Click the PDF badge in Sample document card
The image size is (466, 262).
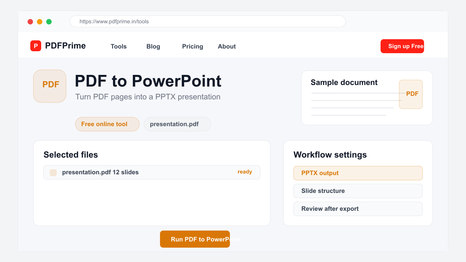411,94
